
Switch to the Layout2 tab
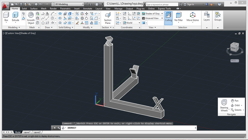[x=37, y=132]
